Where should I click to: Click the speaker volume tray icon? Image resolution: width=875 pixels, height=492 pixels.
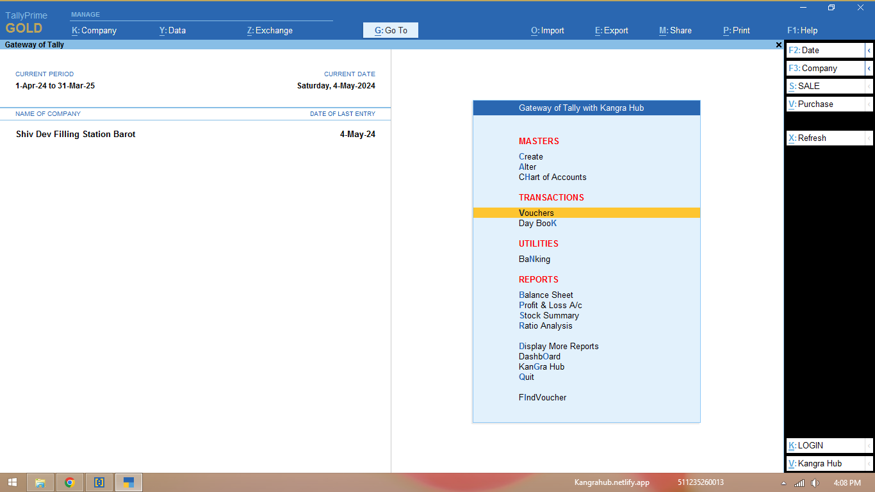point(815,482)
